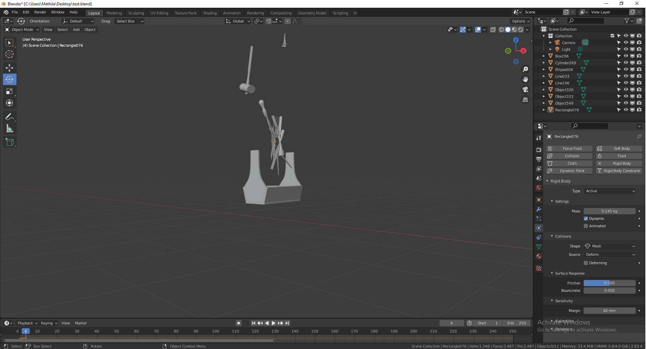Open the Global transform orientation dropdown
Viewport: 646px width, 349px height.
238,21
